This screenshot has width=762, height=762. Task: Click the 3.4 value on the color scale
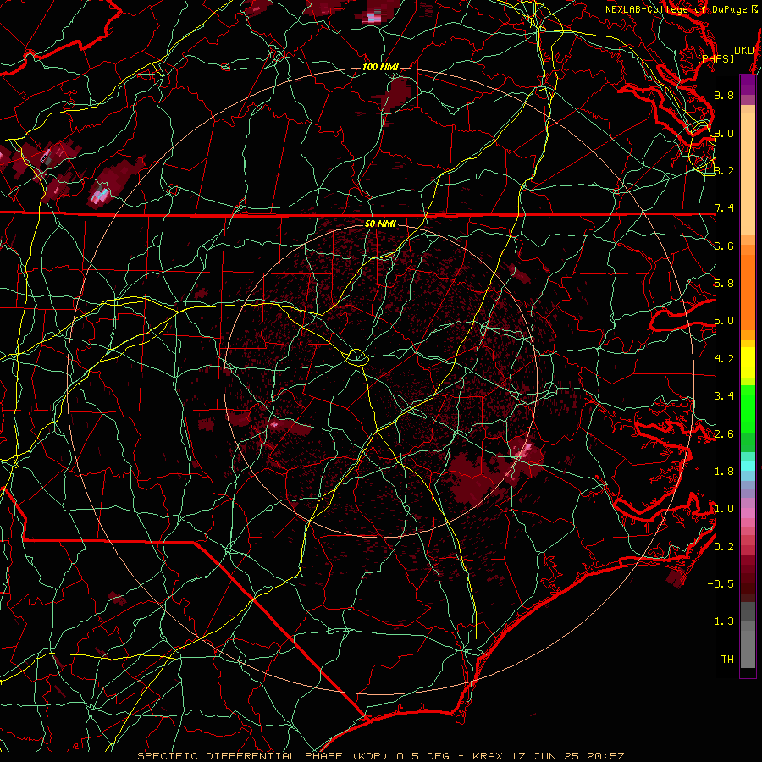pyautogui.click(x=724, y=396)
